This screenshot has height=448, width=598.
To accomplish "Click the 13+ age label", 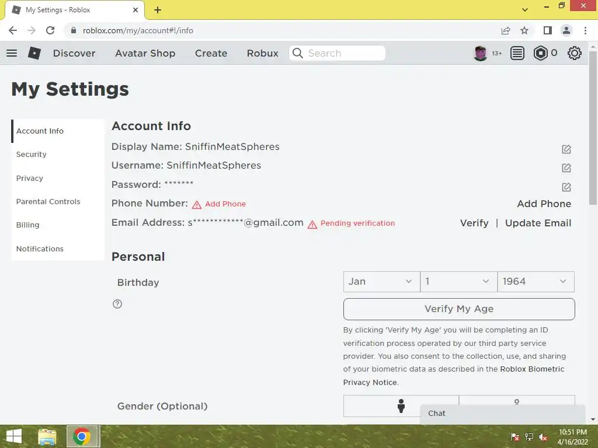I will (x=496, y=53).
